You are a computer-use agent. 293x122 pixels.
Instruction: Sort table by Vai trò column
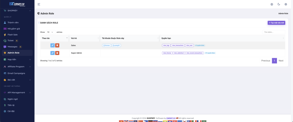coord(84,38)
